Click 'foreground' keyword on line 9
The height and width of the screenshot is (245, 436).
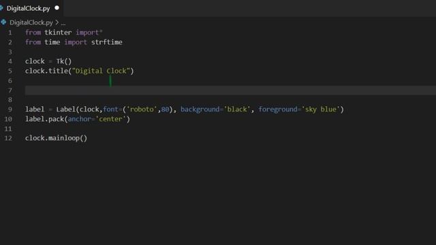[278, 110]
